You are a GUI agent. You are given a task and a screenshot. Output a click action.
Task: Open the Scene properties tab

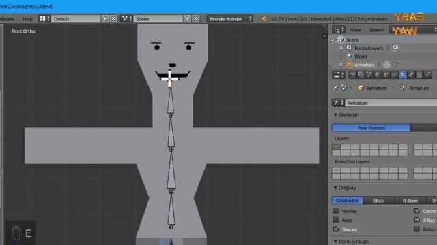tap(369, 75)
